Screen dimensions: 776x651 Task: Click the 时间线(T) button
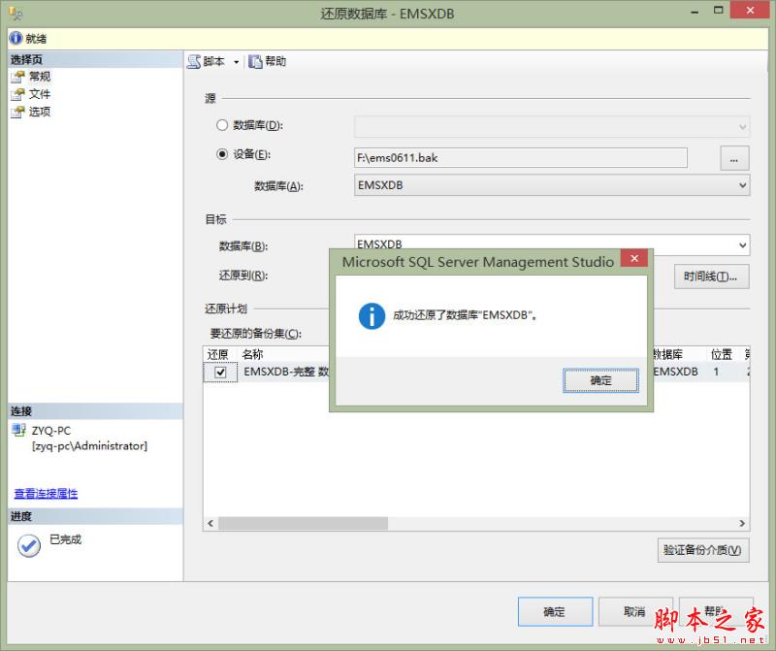click(711, 277)
